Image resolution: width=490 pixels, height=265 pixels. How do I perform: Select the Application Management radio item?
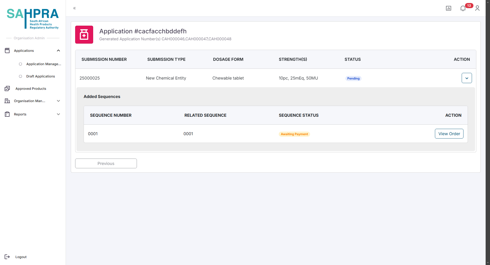click(21, 64)
